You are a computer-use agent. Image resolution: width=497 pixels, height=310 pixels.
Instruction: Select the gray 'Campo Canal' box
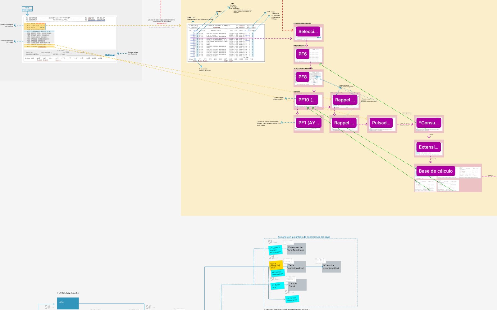(x=297, y=285)
